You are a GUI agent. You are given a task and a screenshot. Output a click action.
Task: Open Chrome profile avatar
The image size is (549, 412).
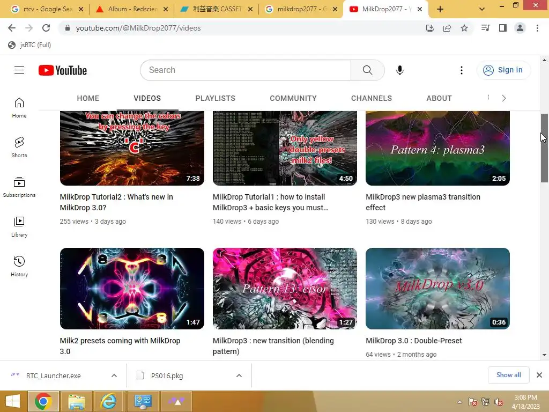[x=520, y=28]
